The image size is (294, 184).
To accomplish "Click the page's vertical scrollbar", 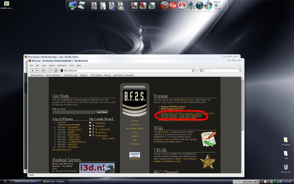I will [242, 105].
